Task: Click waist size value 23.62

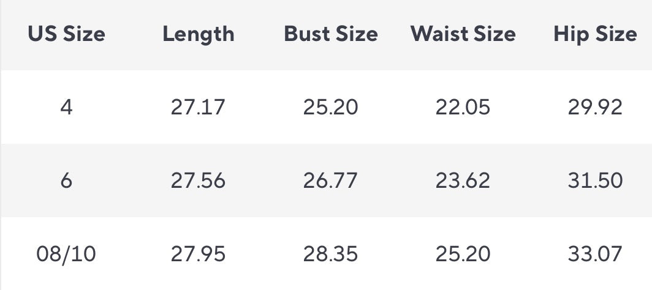Action: [463, 180]
